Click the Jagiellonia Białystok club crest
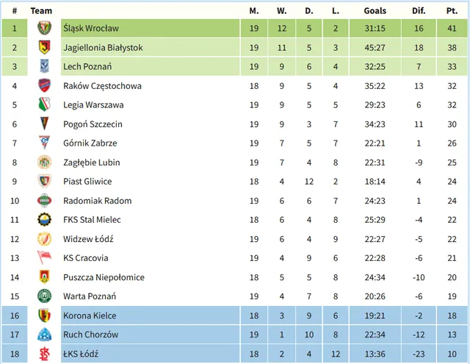This screenshot has width=470, height=364. [44, 48]
